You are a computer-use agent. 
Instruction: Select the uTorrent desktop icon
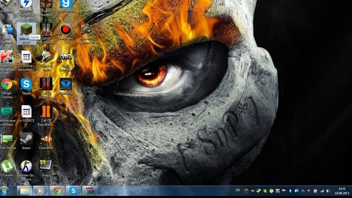[7, 168]
